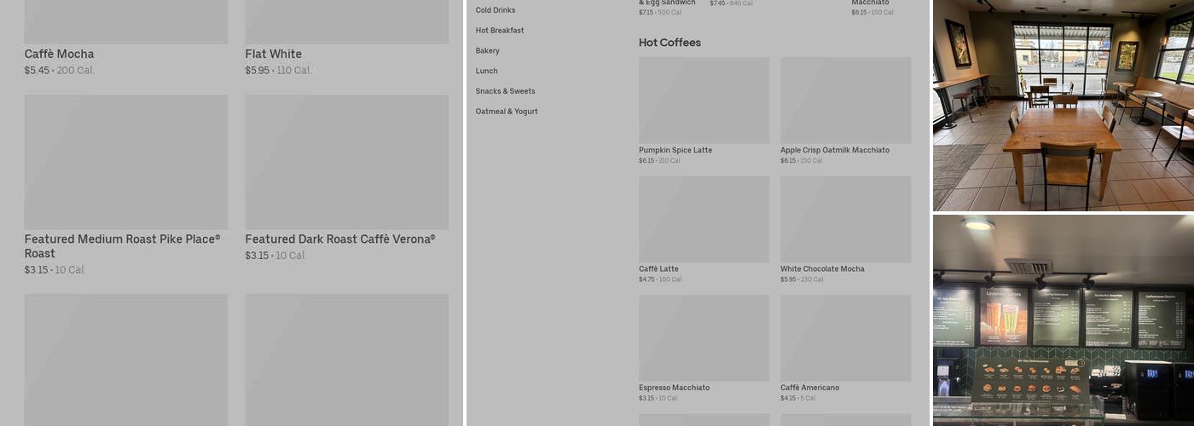Select the Hot Breakfast category

(x=500, y=31)
